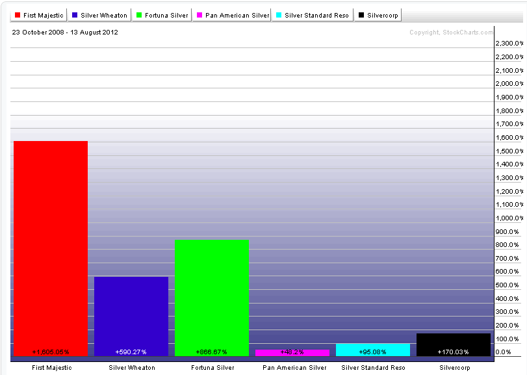Viewport: 527px width, 375px height.
Task: Click the blue Silver Wheaton bar
Action: coord(131,312)
